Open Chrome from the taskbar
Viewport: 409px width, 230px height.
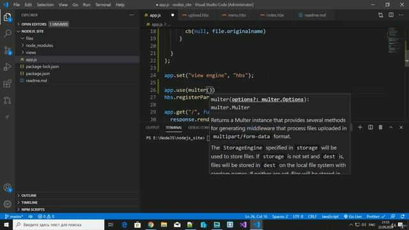151,224
